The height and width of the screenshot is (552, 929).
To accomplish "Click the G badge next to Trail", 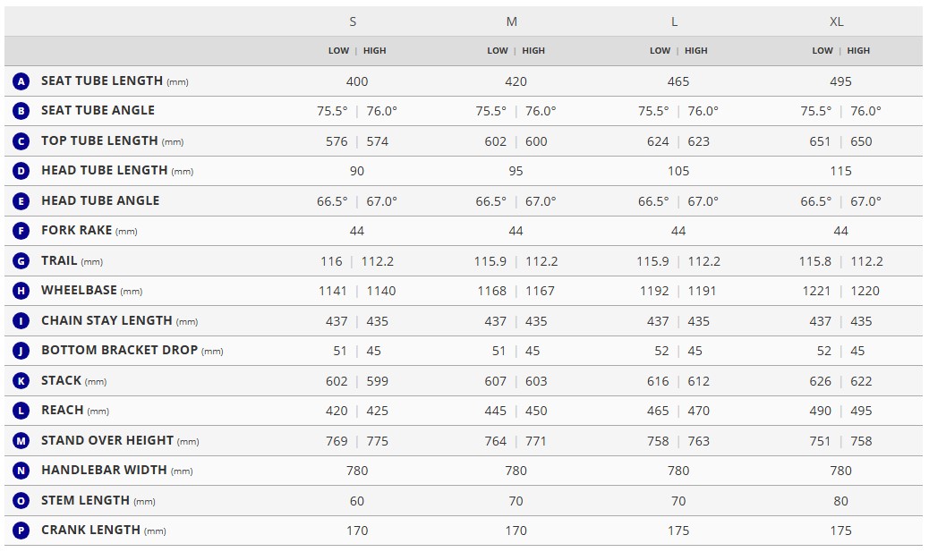I will click(21, 260).
